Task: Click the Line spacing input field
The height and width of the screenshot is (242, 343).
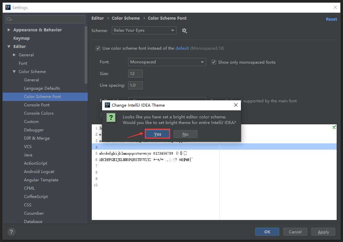Action: click(135, 85)
